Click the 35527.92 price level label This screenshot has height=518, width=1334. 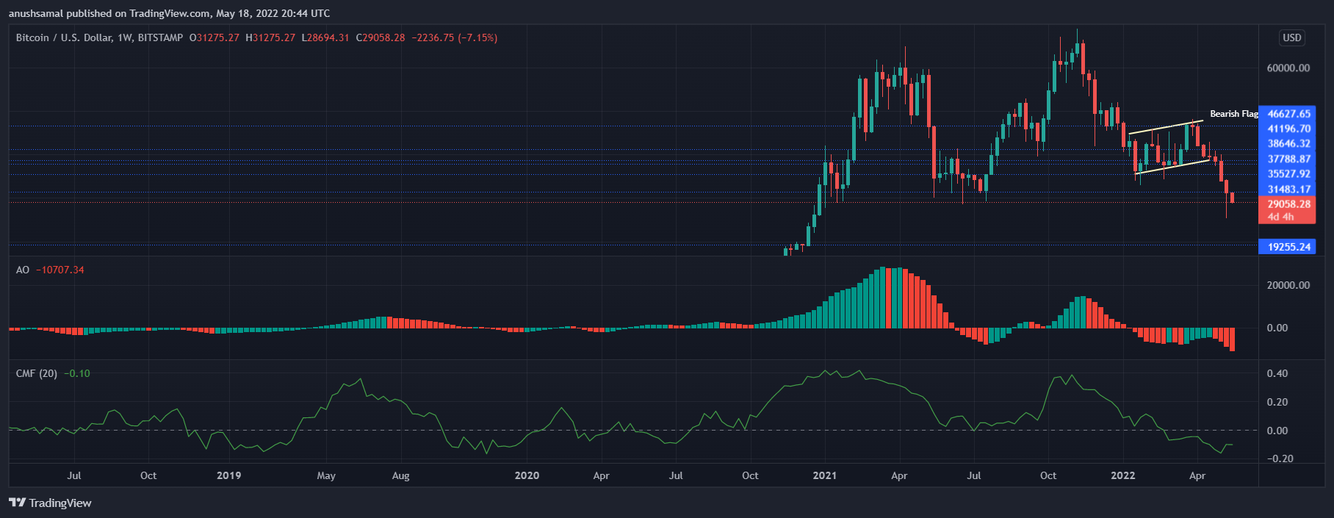tap(1288, 174)
